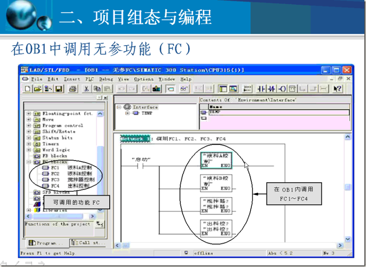366x267 pixels.
Task: Expand the Shift/Rotate folder
Action: point(29,132)
